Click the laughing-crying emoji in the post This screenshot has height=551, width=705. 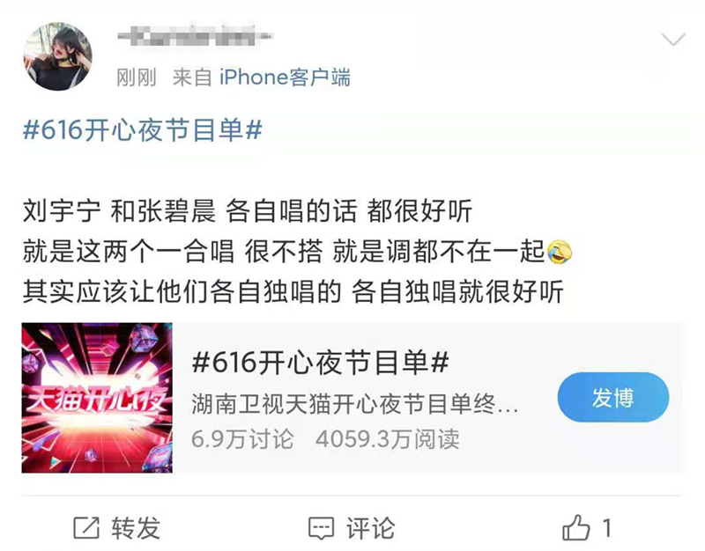pos(560,252)
